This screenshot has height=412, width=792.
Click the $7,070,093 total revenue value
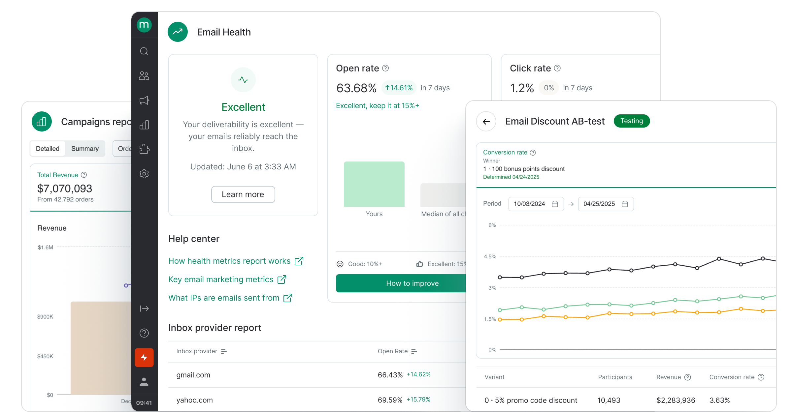click(x=65, y=189)
